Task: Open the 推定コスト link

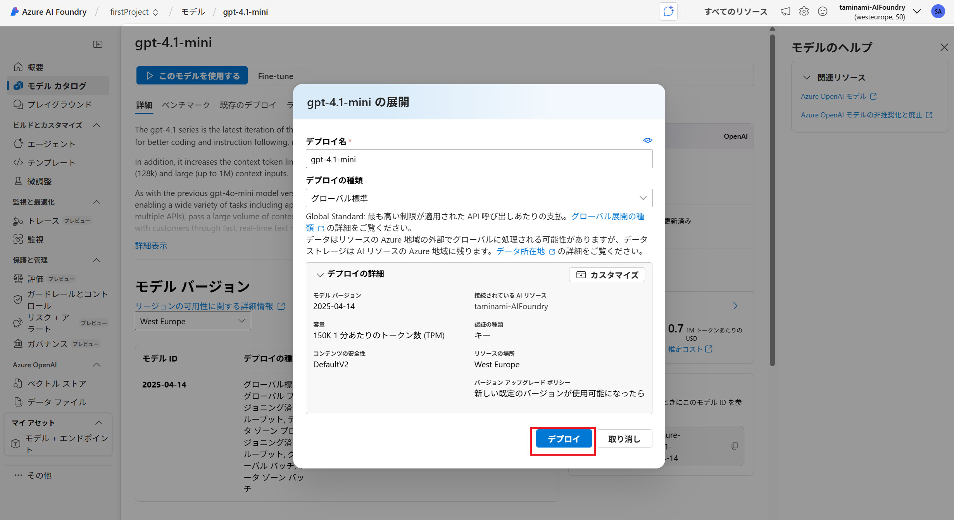Action: pyautogui.click(x=690, y=349)
